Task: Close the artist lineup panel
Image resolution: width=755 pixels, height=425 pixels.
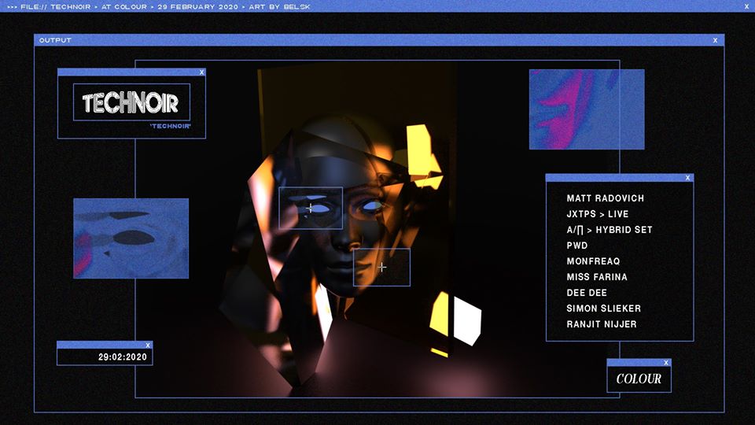Action: click(x=687, y=178)
